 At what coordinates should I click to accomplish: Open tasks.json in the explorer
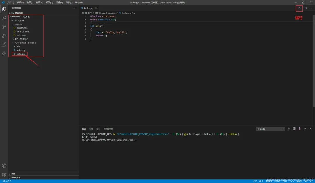pyautogui.click(x=21, y=35)
